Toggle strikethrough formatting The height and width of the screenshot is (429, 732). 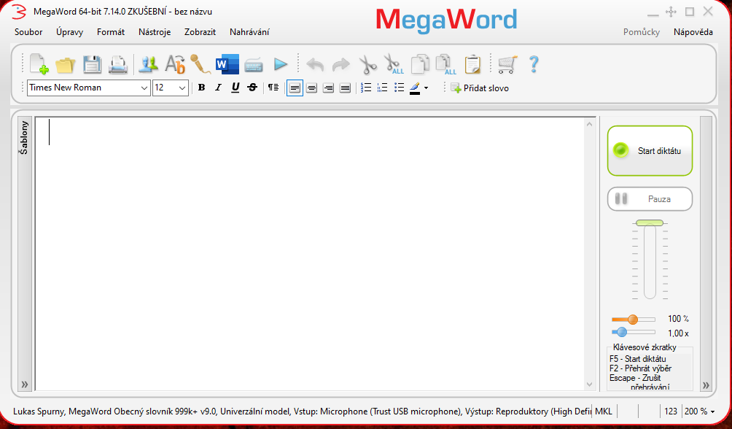click(x=252, y=88)
